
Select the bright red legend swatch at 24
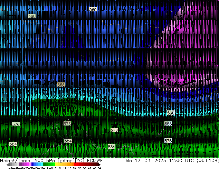[75, 165]
